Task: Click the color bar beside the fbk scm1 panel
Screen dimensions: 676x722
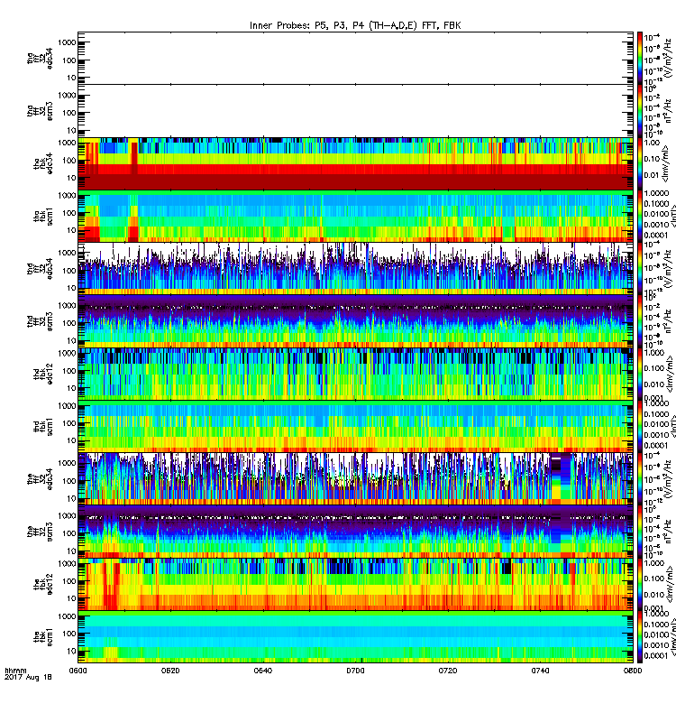Action: coord(640,637)
